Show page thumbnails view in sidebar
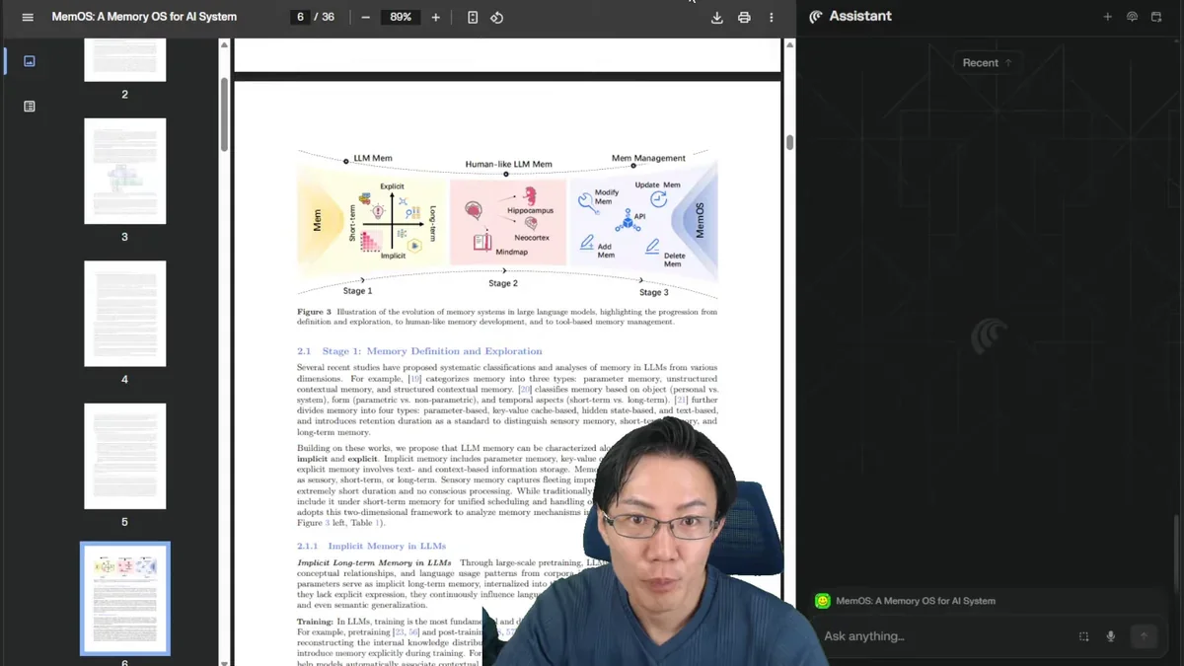The image size is (1184, 666). pos(30,61)
